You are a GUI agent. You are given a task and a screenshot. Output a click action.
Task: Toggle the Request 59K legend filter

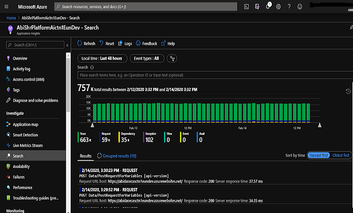[105, 137]
